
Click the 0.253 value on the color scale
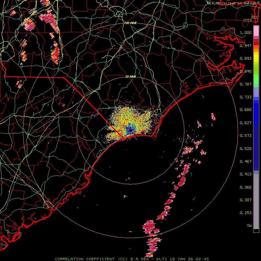[246, 213]
